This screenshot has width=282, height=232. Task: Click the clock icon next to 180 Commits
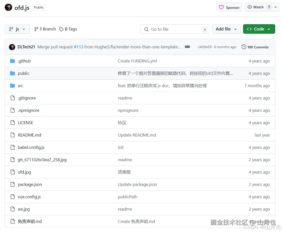[x=244, y=47]
